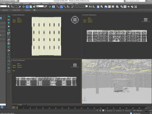Open the Graph Editors menu

pyautogui.click(x=36, y=3)
